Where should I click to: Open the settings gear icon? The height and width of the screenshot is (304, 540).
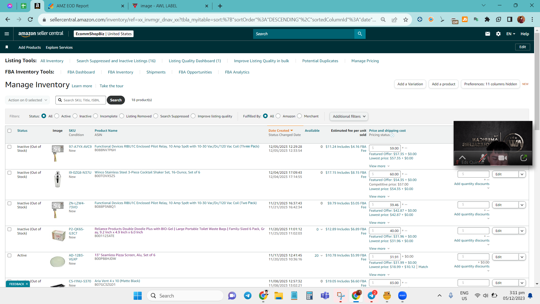pyautogui.click(x=498, y=34)
